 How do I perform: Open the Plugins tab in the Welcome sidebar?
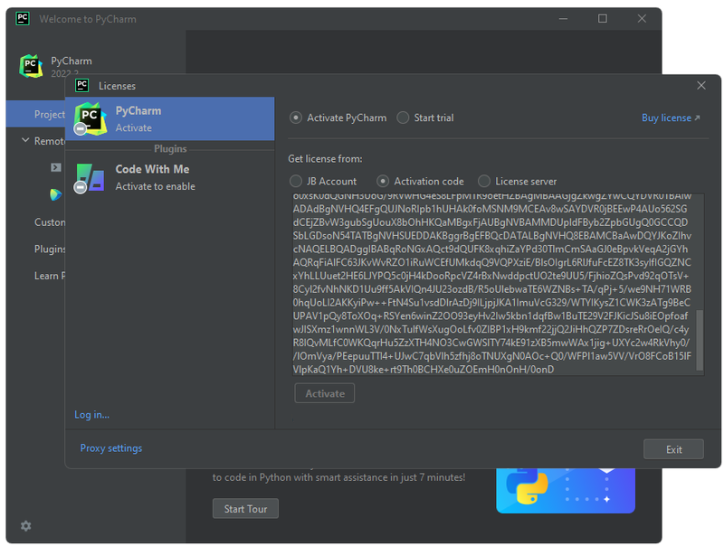point(50,249)
